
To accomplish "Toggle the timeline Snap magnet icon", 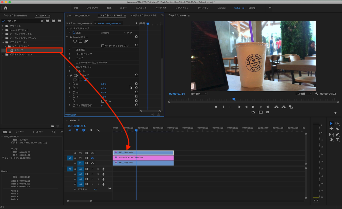I will 77,130.
